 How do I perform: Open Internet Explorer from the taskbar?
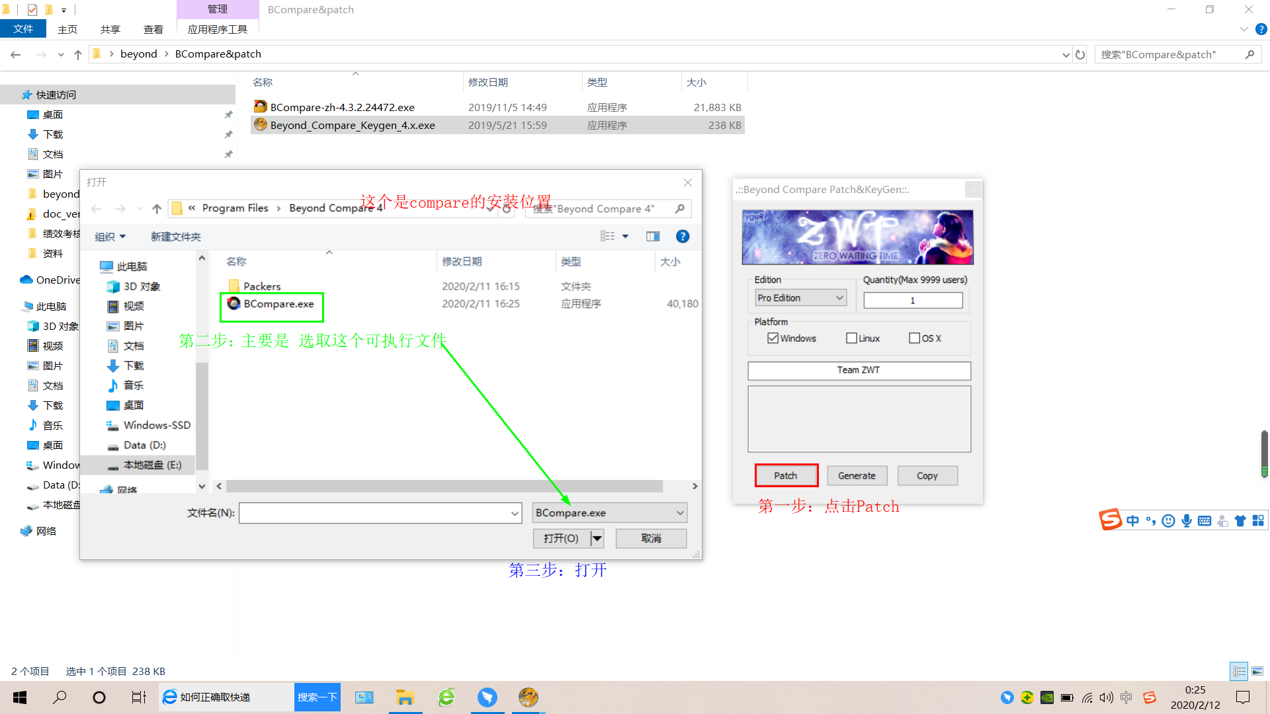click(x=446, y=697)
